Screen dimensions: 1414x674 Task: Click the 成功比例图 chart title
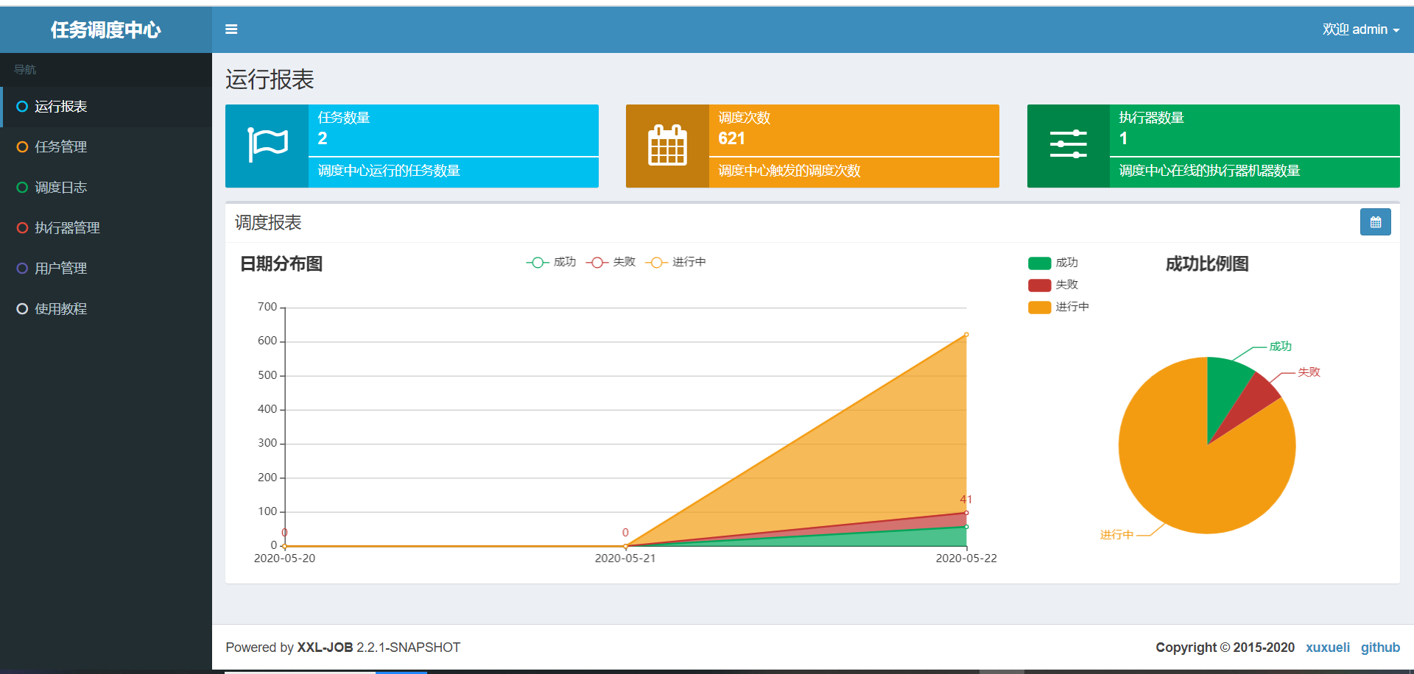click(1207, 263)
